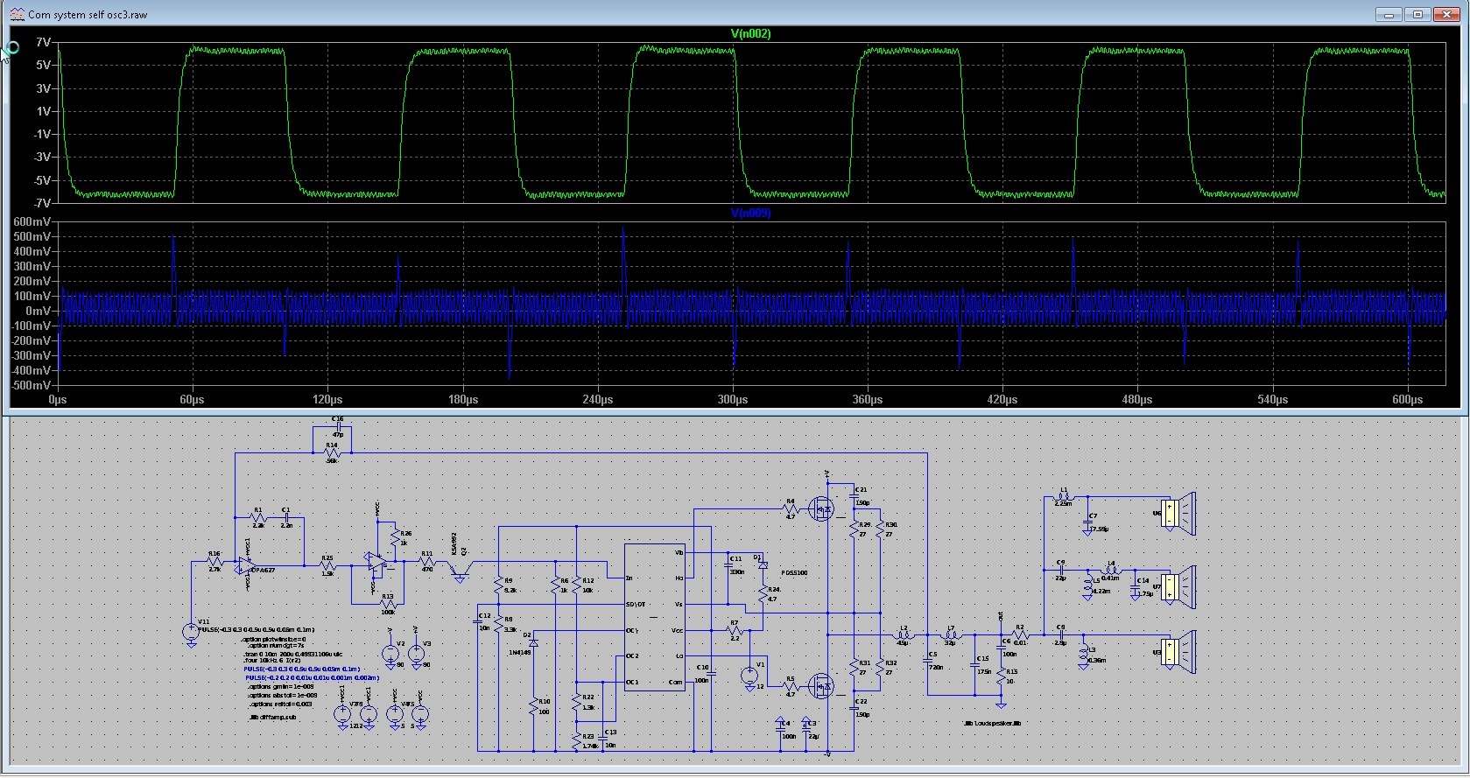
Task: Click the ground symbol below R15
Action: point(1001,704)
